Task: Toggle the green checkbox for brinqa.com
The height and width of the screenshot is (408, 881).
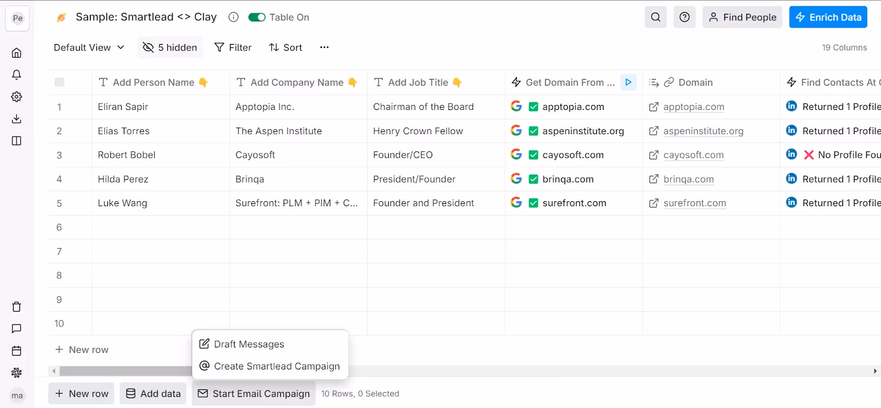Action: [x=533, y=179]
